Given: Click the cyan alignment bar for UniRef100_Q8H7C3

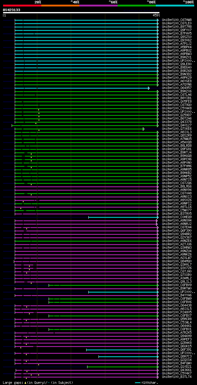Looking at the screenshot, I should pyautogui.click(x=129, y=357).
